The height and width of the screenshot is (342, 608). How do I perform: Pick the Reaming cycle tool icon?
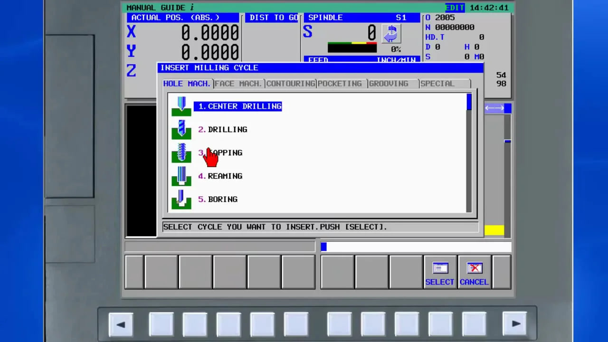point(181,176)
